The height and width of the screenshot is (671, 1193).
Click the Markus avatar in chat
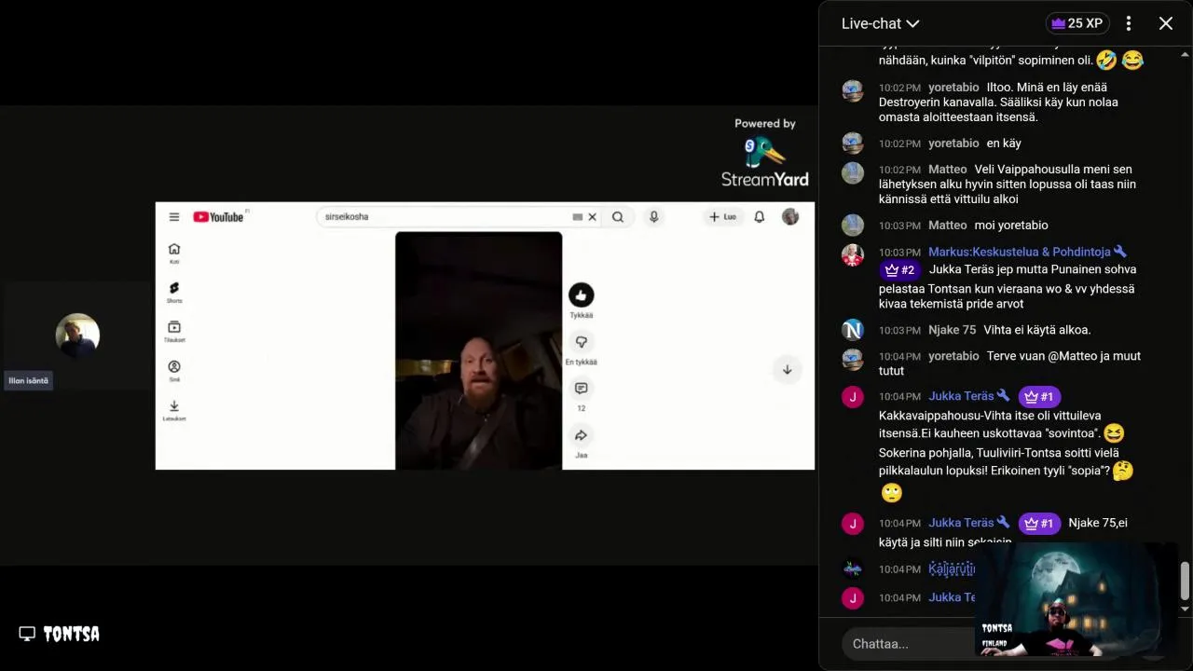coord(853,255)
